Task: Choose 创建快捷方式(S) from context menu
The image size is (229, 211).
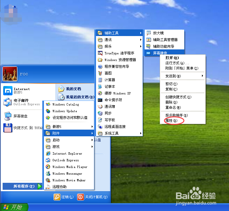Action: [182, 97]
